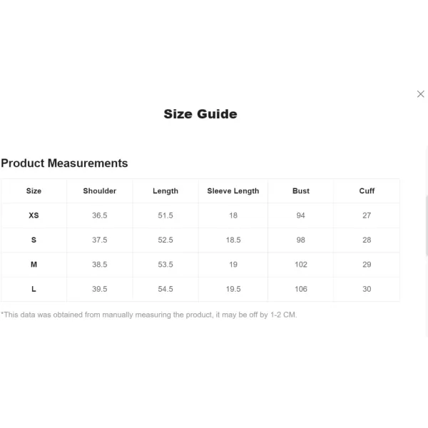
Task: Click the bust value 102 for M
Action: point(301,265)
